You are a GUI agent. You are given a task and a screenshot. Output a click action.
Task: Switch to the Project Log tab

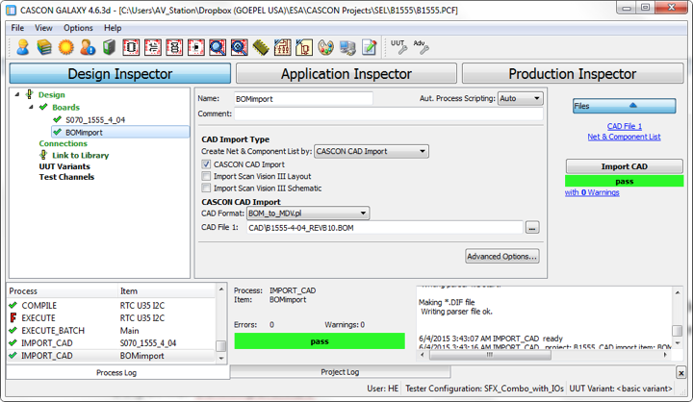click(x=340, y=372)
